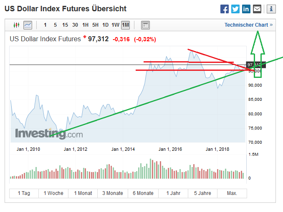Share chart on LinkedIn
The width and height of the screenshot is (283, 212).
(246, 9)
